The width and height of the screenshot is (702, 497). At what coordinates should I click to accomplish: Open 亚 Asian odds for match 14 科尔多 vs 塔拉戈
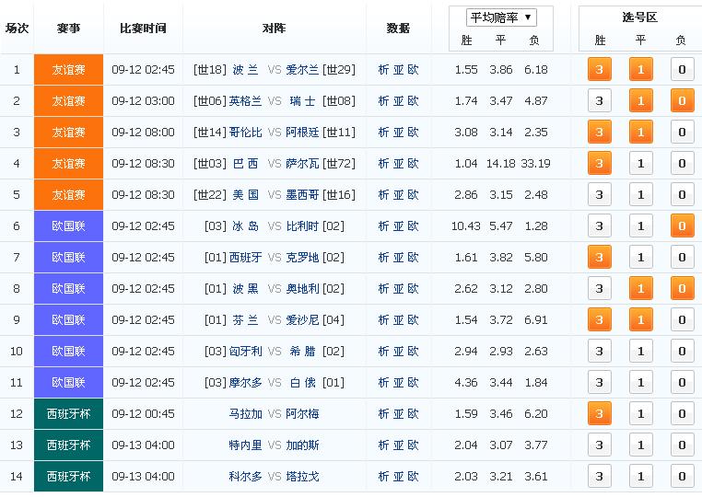pyautogui.click(x=398, y=477)
